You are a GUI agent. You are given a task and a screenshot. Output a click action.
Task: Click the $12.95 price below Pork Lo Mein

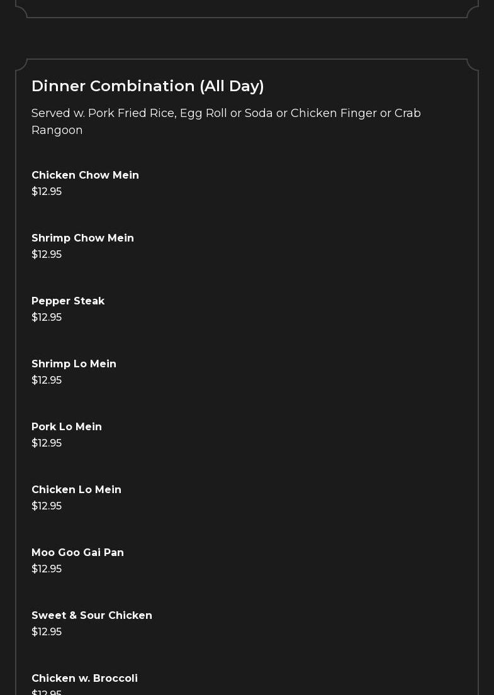point(47,443)
